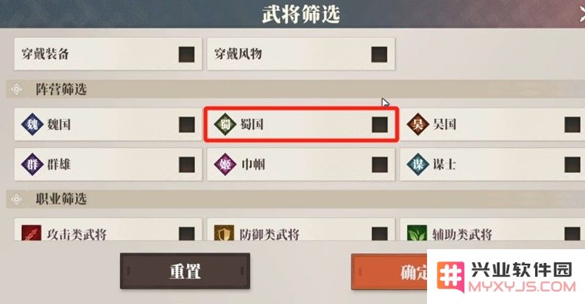The height and width of the screenshot is (304, 585).
Task: Click the red attack-class sword icon
Action: (x=31, y=233)
